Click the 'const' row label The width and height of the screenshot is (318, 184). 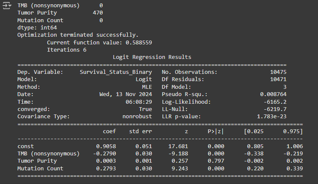pos(26,146)
